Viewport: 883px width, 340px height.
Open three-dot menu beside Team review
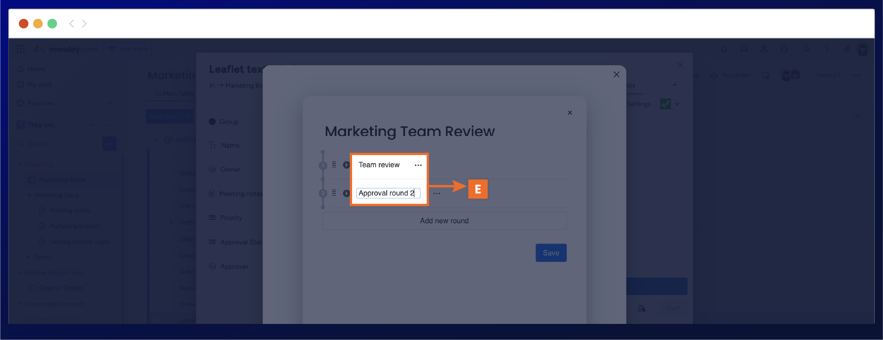pyautogui.click(x=418, y=165)
